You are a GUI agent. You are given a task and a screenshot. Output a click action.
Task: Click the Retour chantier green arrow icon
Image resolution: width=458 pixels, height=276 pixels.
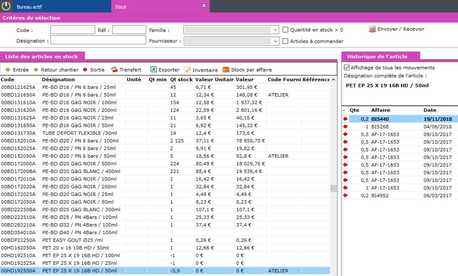coord(36,70)
